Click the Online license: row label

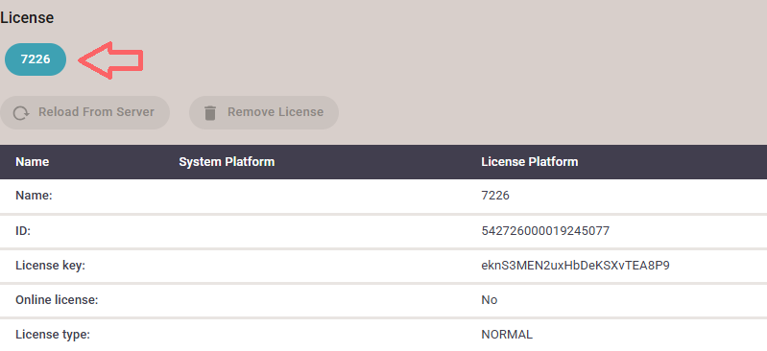[57, 299]
